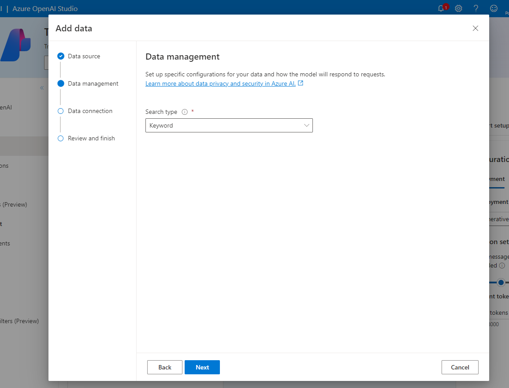Image resolution: width=509 pixels, height=388 pixels.
Task: Collapse the left navigation with double chevron
Action: point(42,87)
